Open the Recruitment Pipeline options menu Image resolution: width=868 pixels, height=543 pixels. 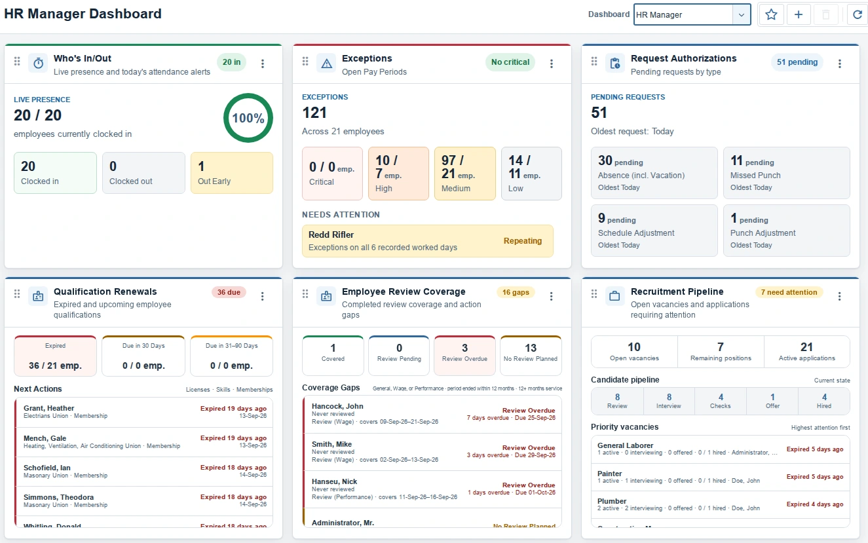[x=840, y=296]
